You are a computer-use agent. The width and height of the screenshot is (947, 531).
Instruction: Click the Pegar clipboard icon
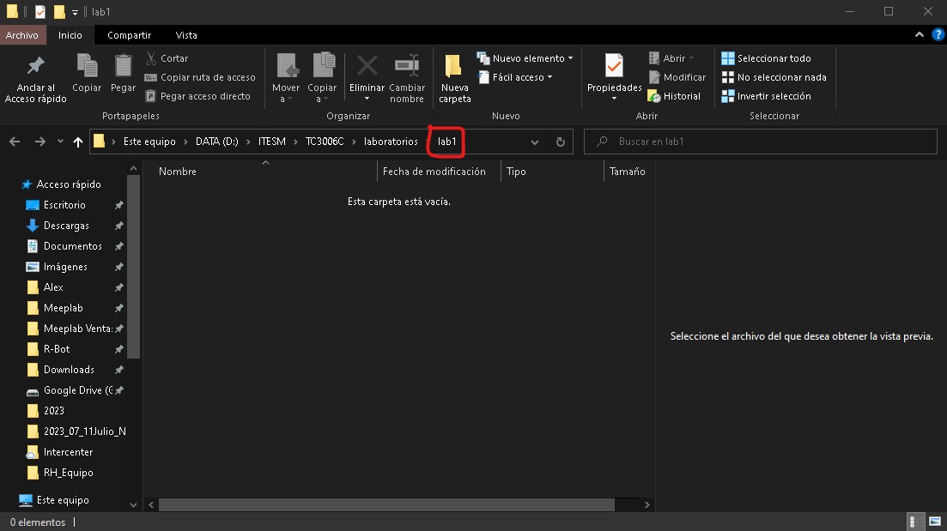pos(123,67)
